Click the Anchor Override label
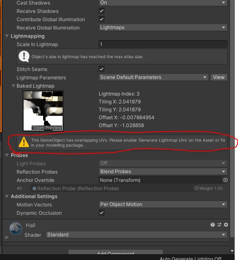The height and width of the screenshot is (260, 238). pos(35,180)
